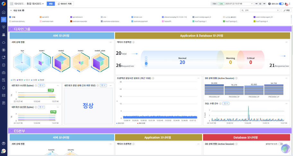Screen dimensions: 293x156
Task: Click the green swatch of hostTopology-2
Action: click(224, 21)
